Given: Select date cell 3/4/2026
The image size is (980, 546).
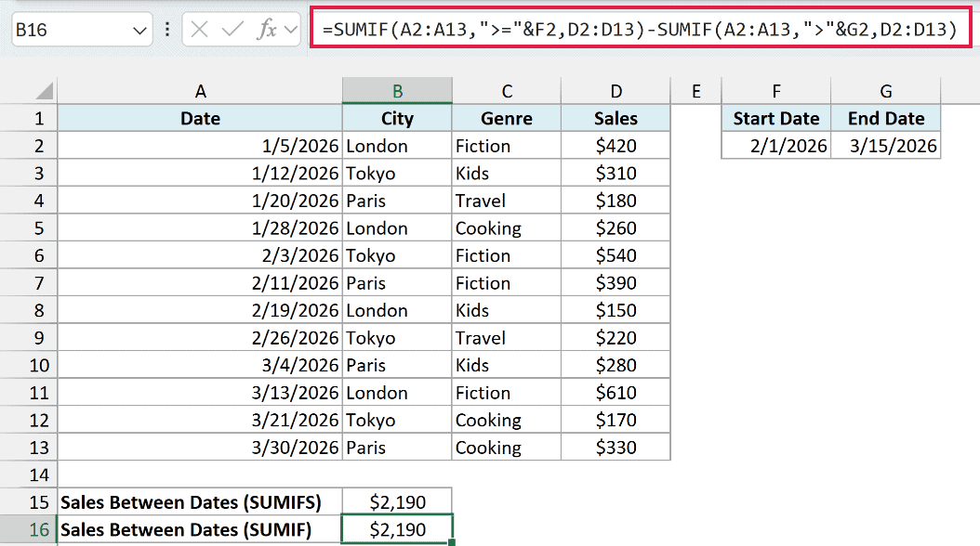Looking at the screenshot, I should pyautogui.click(x=200, y=366).
